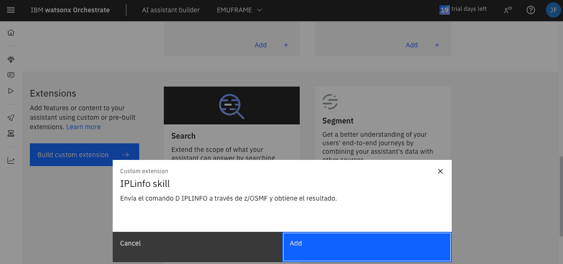Open the hamburger navigation menu
Screen dimensions: 563x264
pyautogui.click(x=11, y=10)
